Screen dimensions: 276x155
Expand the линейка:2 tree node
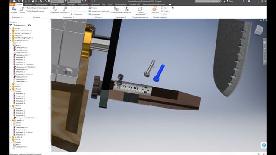[11, 137]
